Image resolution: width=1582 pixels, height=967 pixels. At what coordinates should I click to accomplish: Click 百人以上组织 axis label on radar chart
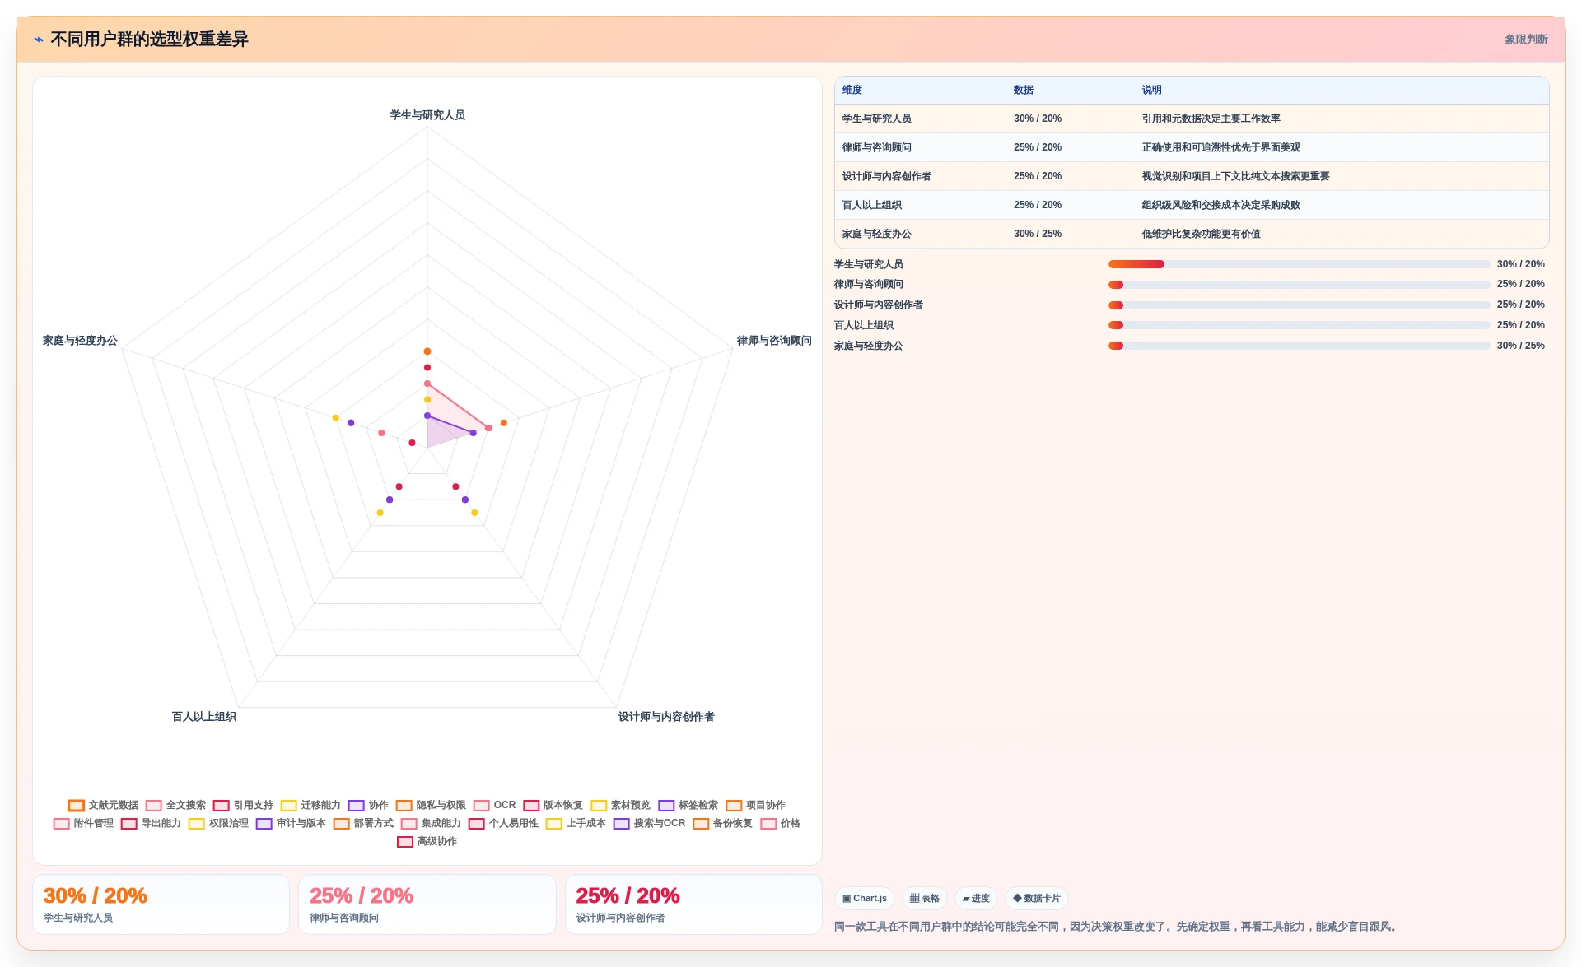point(204,717)
